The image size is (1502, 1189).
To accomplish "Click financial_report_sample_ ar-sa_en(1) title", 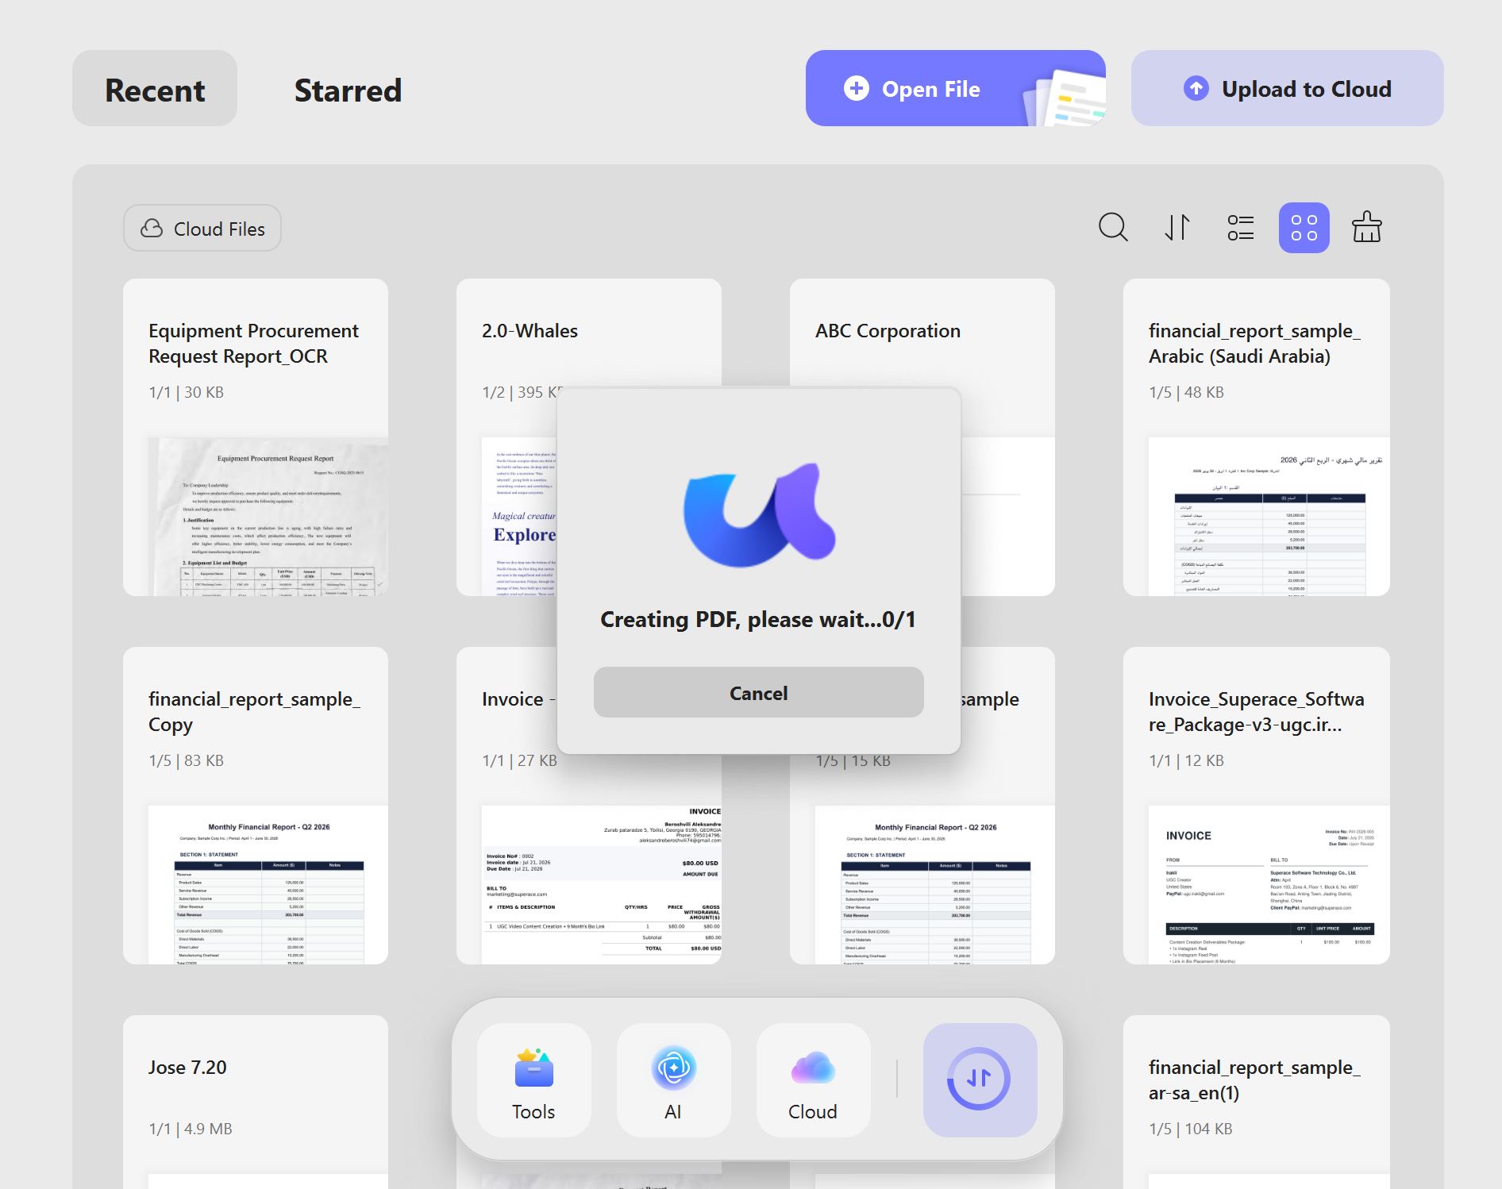I will (x=1254, y=1080).
